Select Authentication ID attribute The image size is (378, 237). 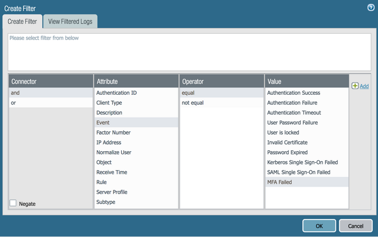click(x=136, y=93)
